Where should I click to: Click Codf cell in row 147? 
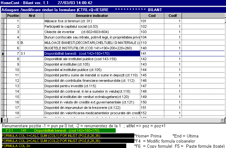pos(173,86)
